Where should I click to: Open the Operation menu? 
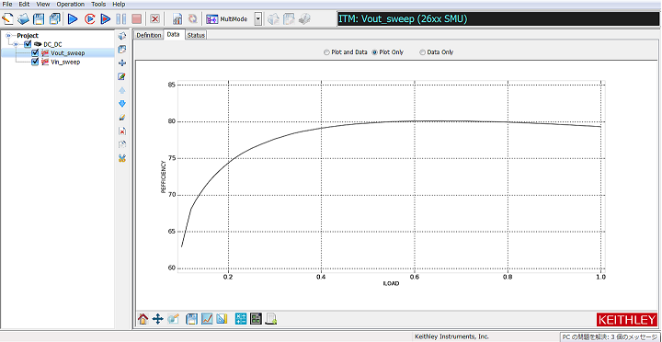[x=71, y=5]
